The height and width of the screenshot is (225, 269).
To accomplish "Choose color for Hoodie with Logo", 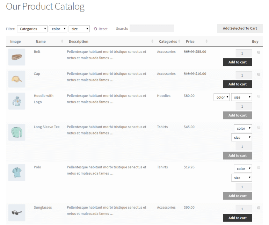I will pyautogui.click(x=221, y=97).
